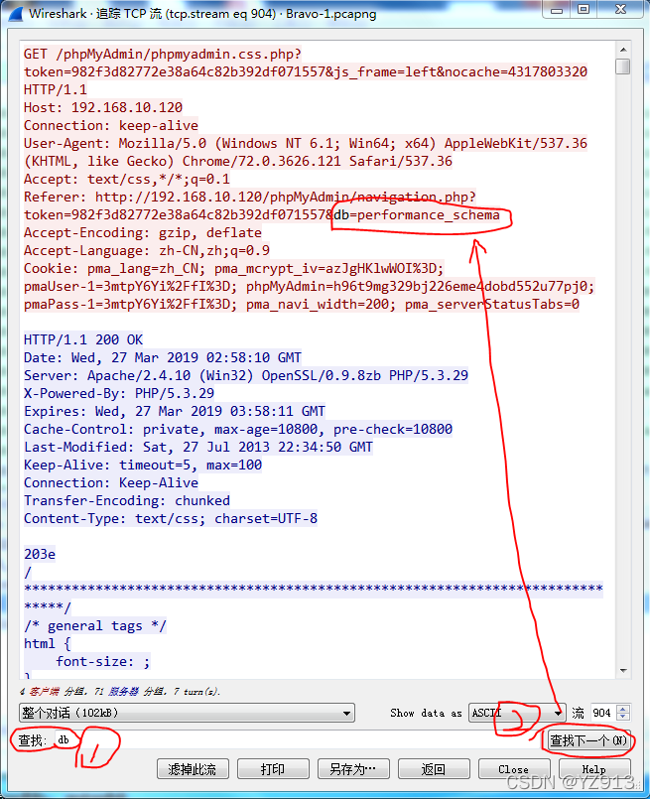Click the 打印 print button

coord(273,768)
